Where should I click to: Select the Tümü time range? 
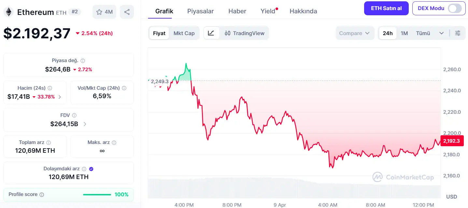coord(423,33)
